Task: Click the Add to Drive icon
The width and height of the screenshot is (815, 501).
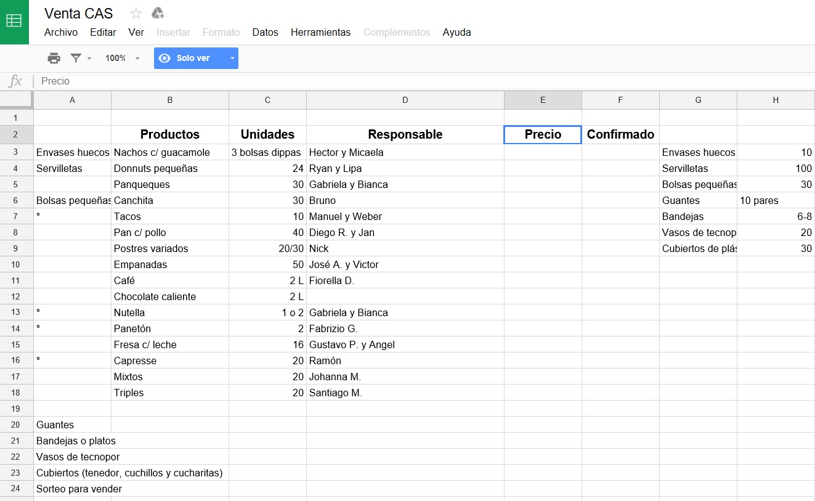Action: click(x=158, y=14)
